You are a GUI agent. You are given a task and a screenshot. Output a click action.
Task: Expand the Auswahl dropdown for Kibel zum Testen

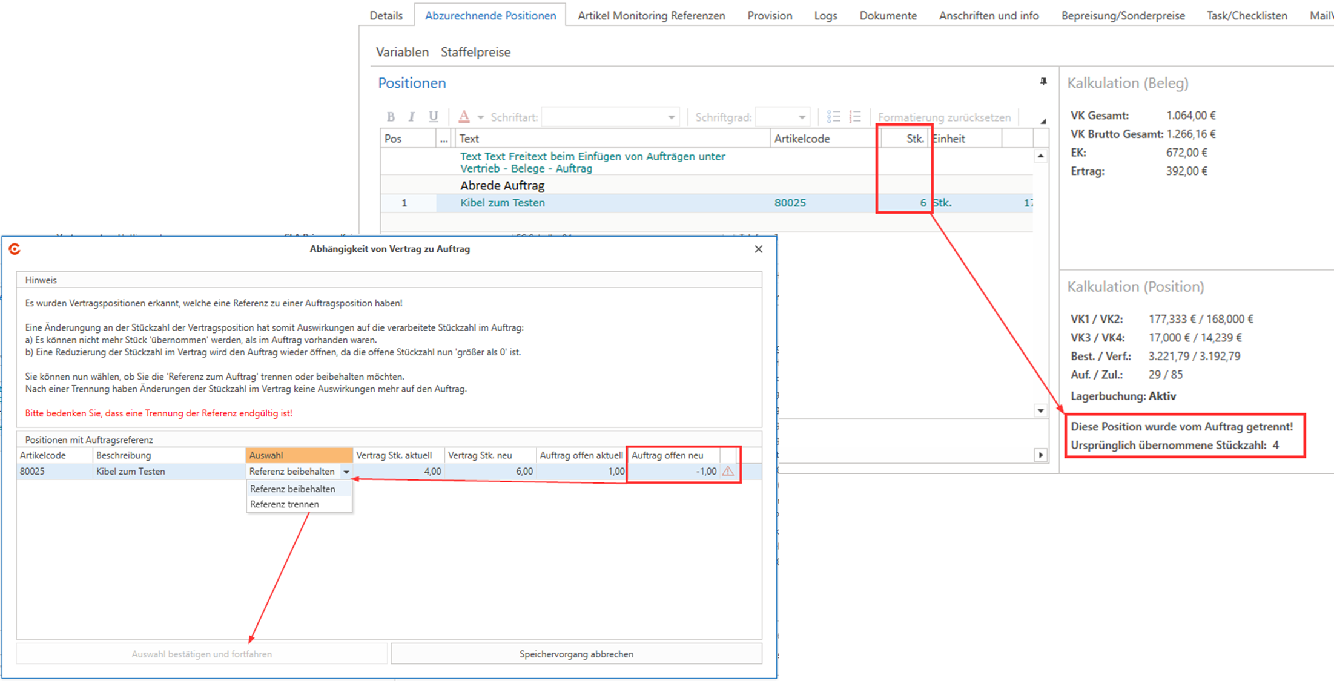pos(346,472)
